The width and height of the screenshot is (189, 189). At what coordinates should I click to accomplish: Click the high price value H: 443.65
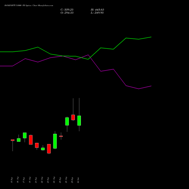tap(97, 9)
